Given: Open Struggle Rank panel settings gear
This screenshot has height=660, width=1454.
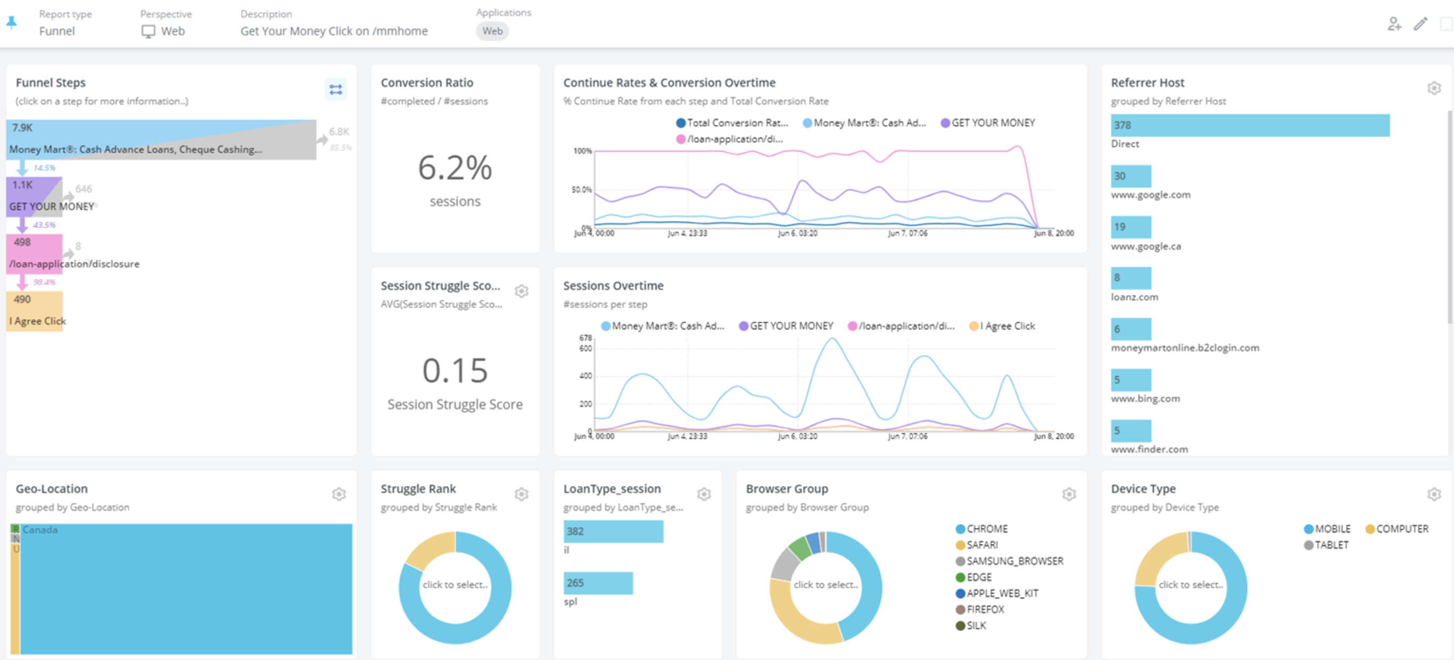Looking at the screenshot, I should pyautogui.click(x=521, y=494).
